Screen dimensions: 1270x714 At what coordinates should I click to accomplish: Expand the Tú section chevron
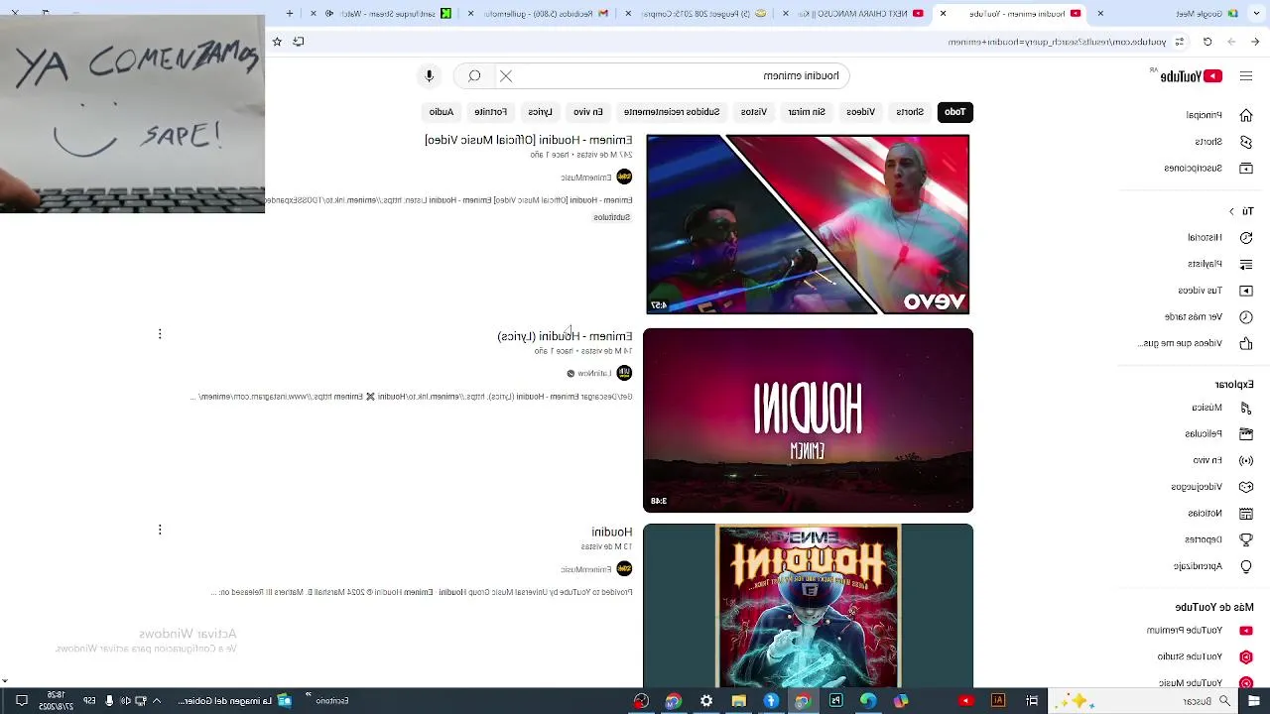click(x=1232, y=211)
